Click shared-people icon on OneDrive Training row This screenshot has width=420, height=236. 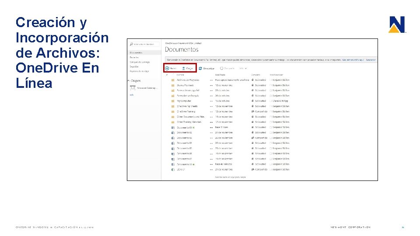coord(252,111)
